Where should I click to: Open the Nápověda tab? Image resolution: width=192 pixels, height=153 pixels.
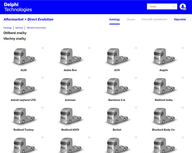[180, 19]
